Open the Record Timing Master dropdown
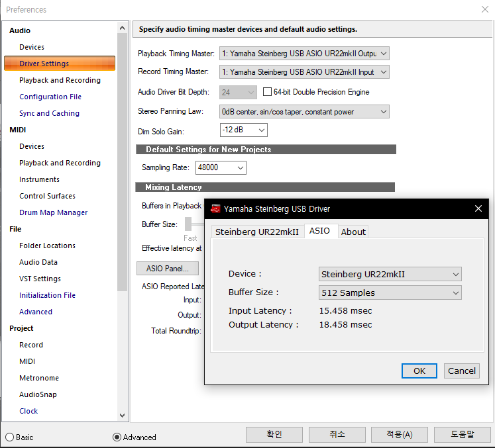 pyautogui.click(x=304, y=71)
